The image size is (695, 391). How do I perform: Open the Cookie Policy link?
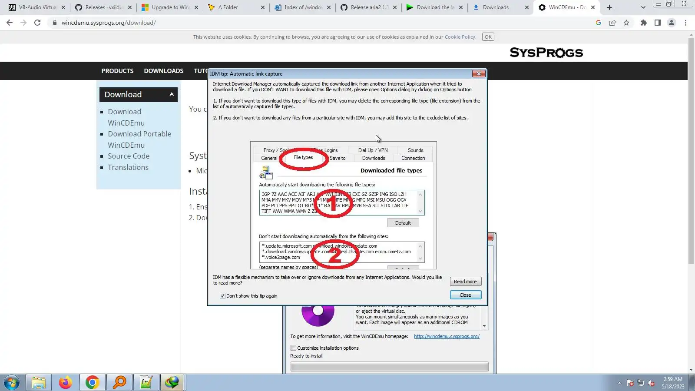(x=460, y=37)
